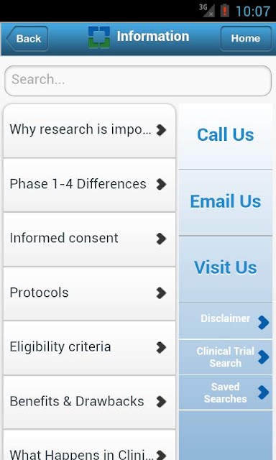Tap the Cleveland Clinic logo icon
This screenshot has height=460, width=276.
99,37
